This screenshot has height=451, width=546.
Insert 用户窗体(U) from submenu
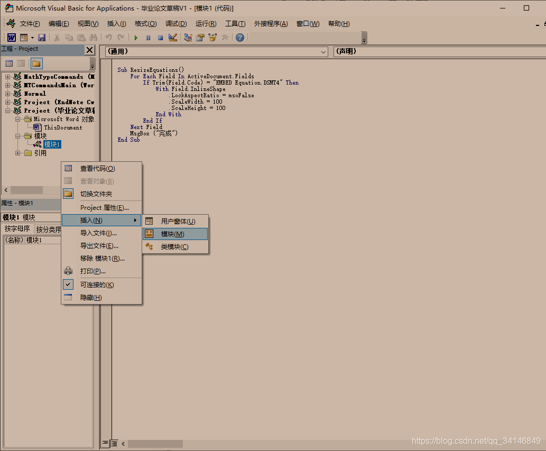(x=175, y=221)
